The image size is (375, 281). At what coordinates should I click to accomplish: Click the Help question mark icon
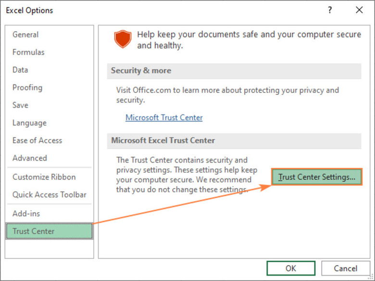tap(330, 10)
